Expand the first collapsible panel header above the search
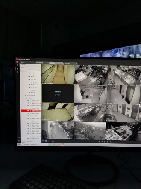141x189 pixels. pos(30,65)
